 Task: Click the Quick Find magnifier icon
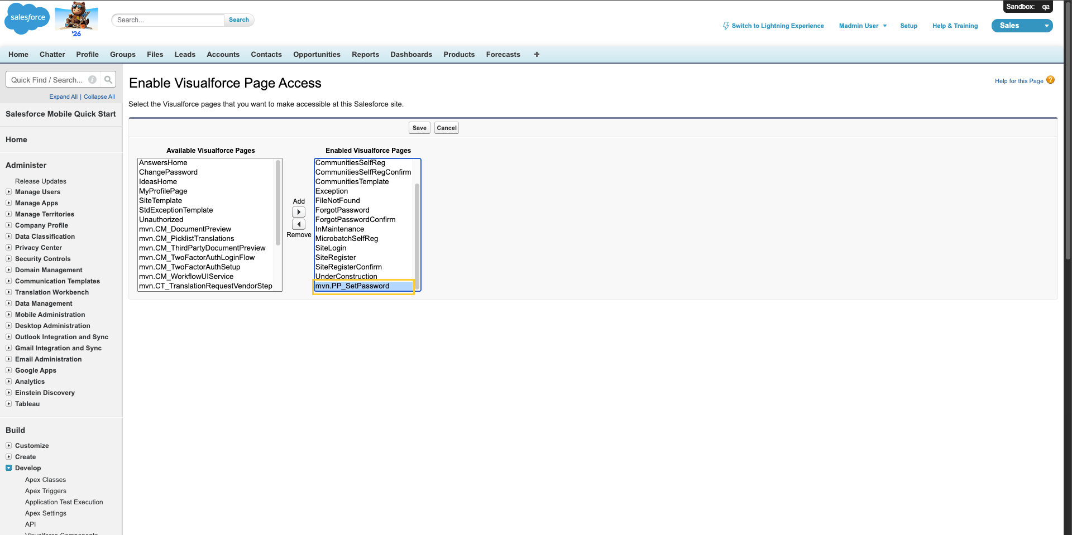click(108, 80)
